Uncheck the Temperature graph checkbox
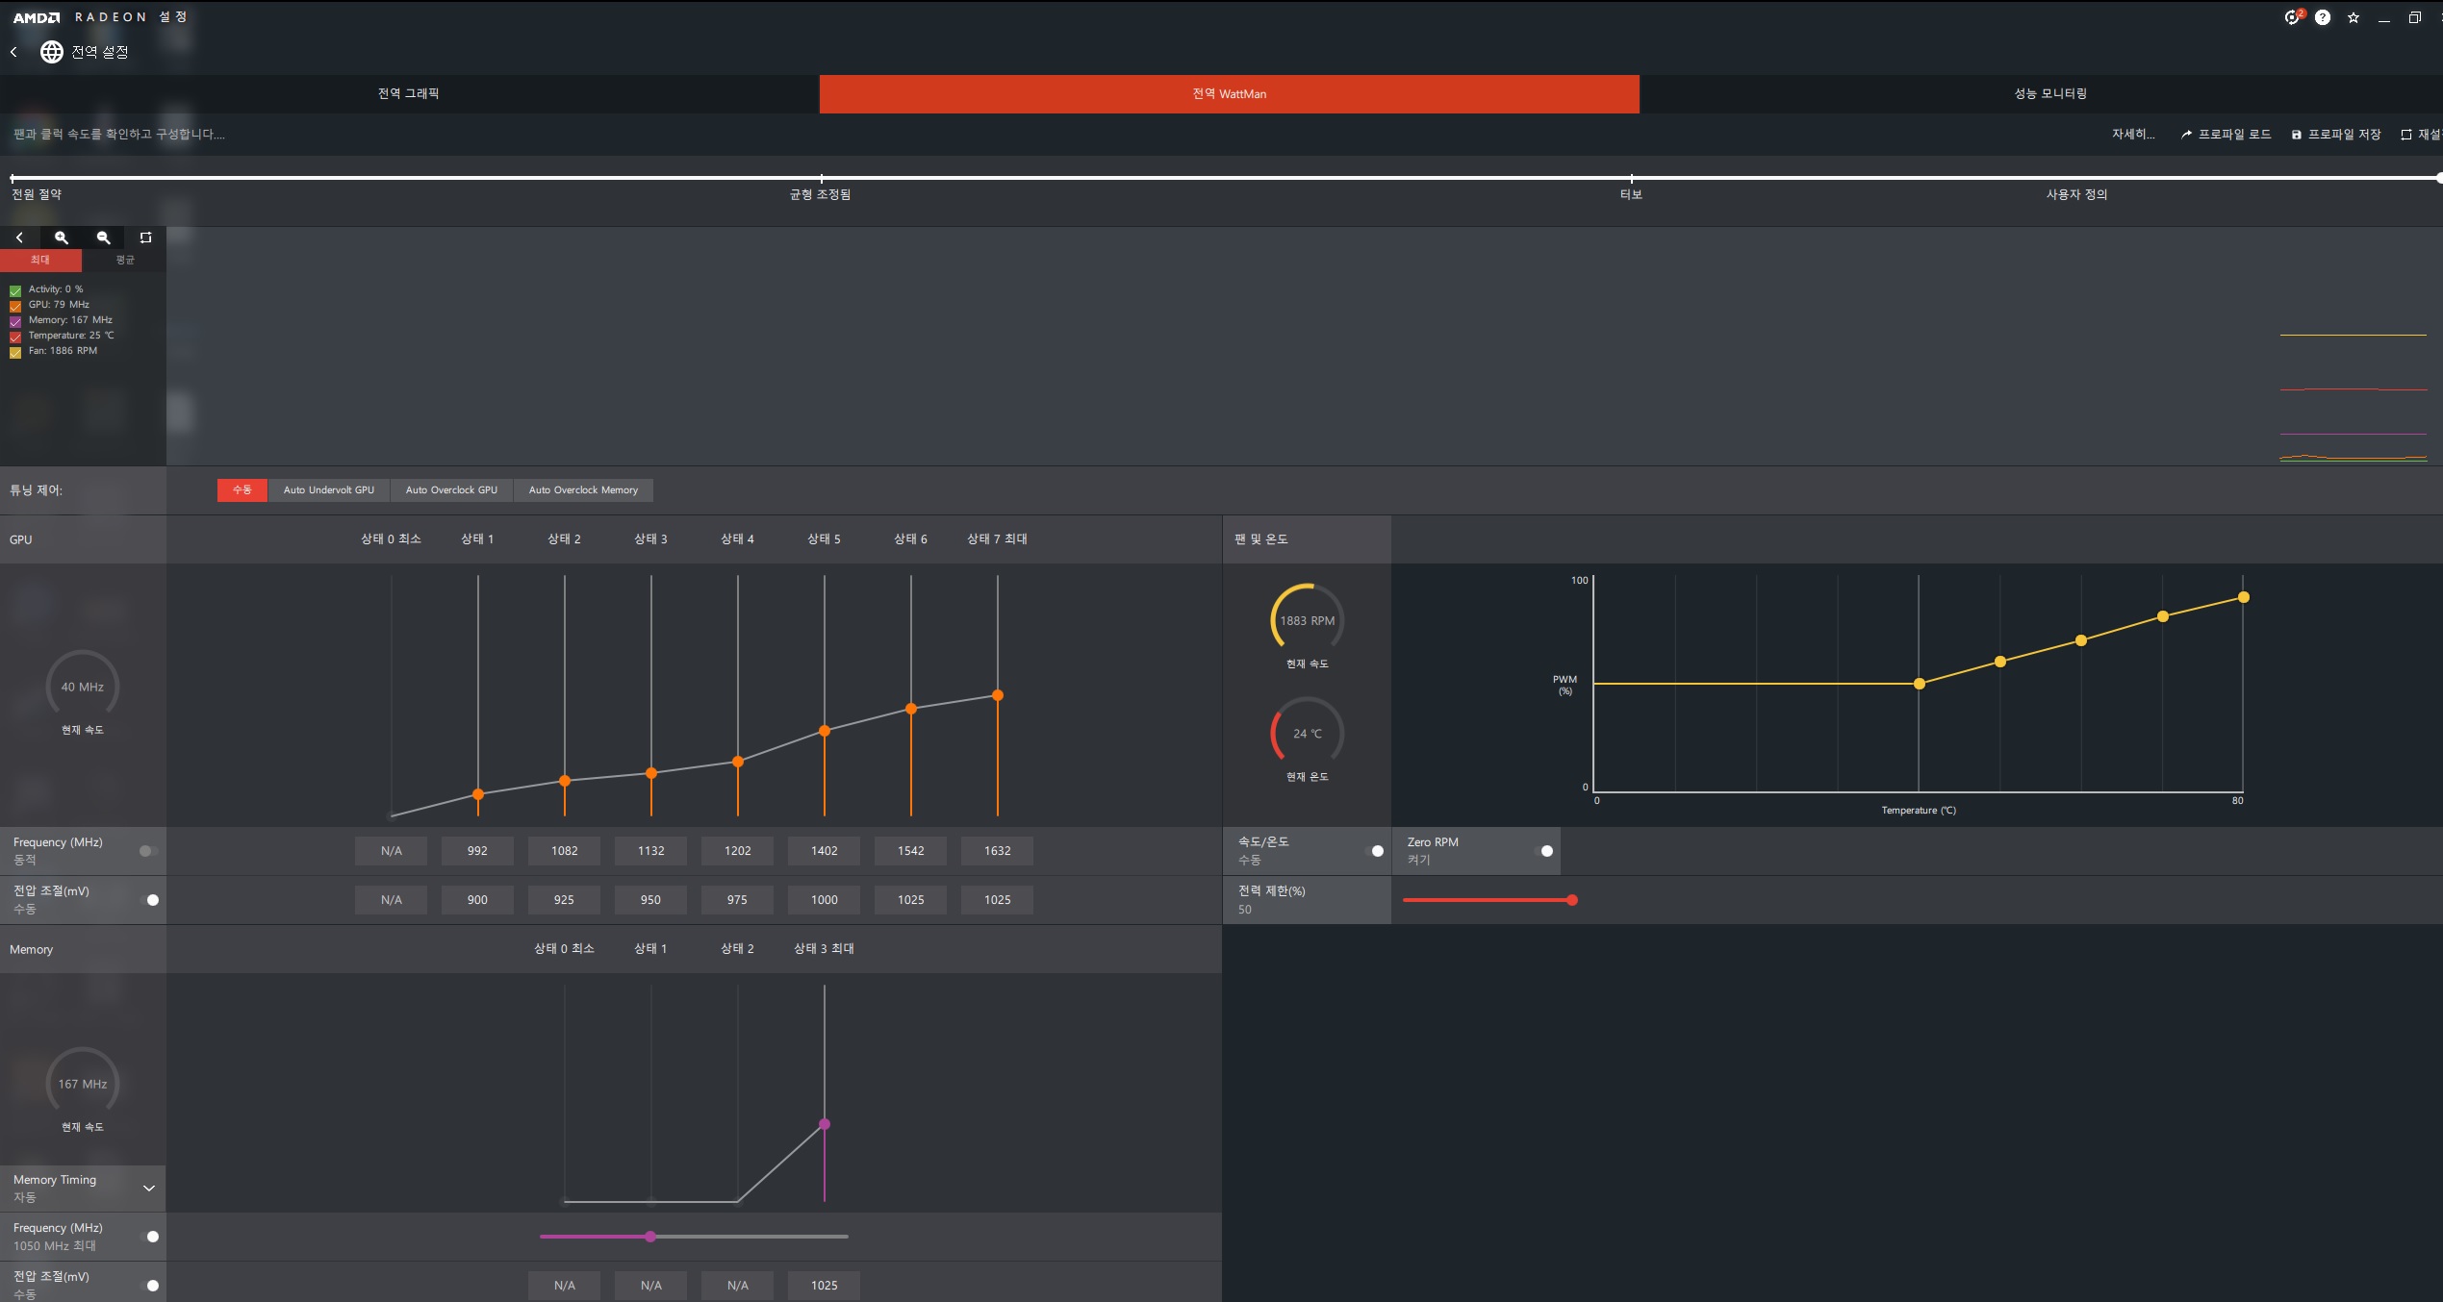The height and width of the screenshot is (1302, 2443). coord(15,337)
